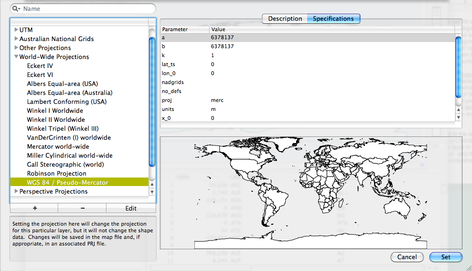Click the minus button to remove projection
The image size is (472, 271).
click(82, 208)
